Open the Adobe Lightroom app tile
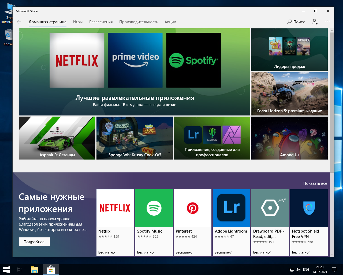Screen dimensions: 343x275 [x=231, y=222]
